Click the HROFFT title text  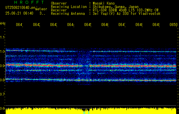(29, 2)
